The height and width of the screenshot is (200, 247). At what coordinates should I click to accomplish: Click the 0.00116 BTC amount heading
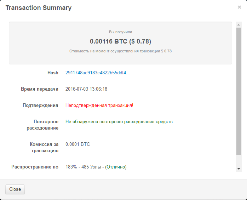pyautogui.click(x=120, y=41)
